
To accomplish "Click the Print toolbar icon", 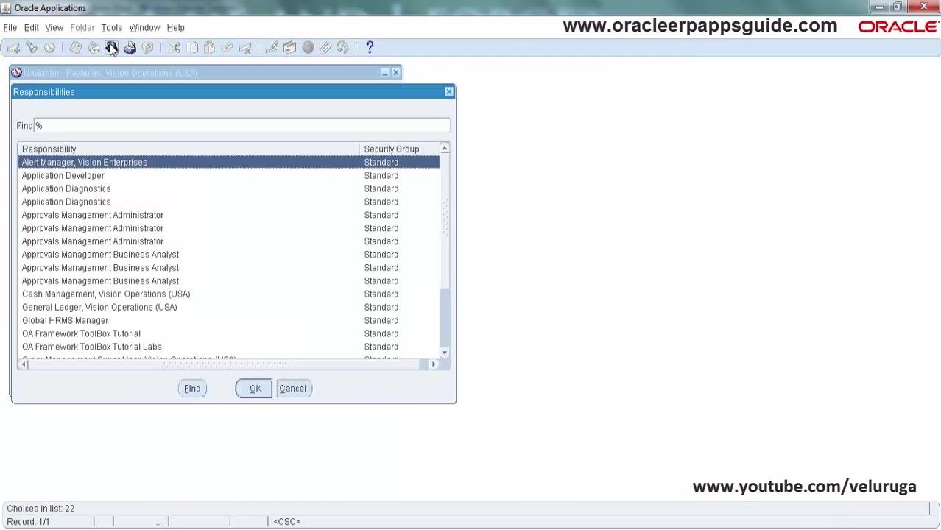I will click(x=130, y=48).
